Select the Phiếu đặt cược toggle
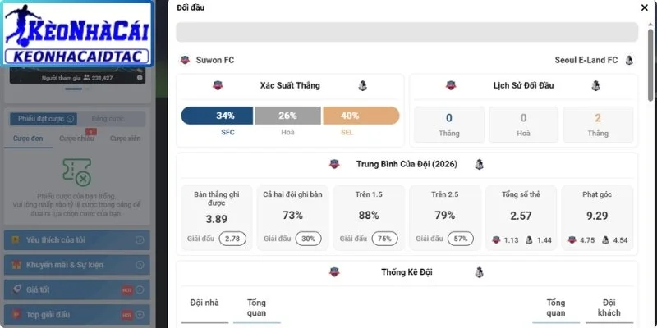The height and width of the screenshot is (328, 657). pos(43,119)
